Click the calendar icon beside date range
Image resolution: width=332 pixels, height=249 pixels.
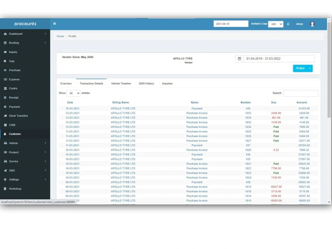239,59
